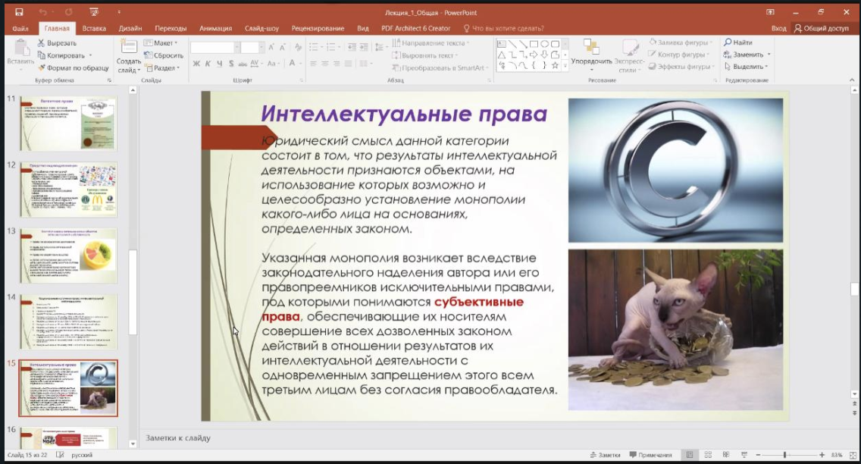Click the Cut (Вырезать) scissors icon
Image resolution: width=861 pixels, height=464 pixels.
tap(41, 42)
